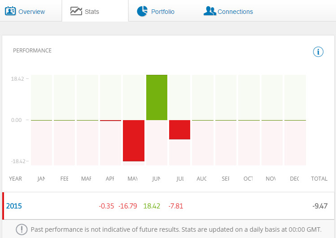
Task: Click the 2015 year link
Action: point(14,206)
